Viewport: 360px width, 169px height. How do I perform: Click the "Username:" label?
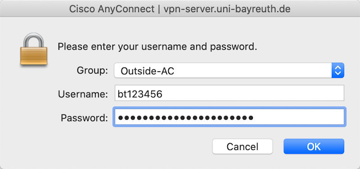(83, 94)
